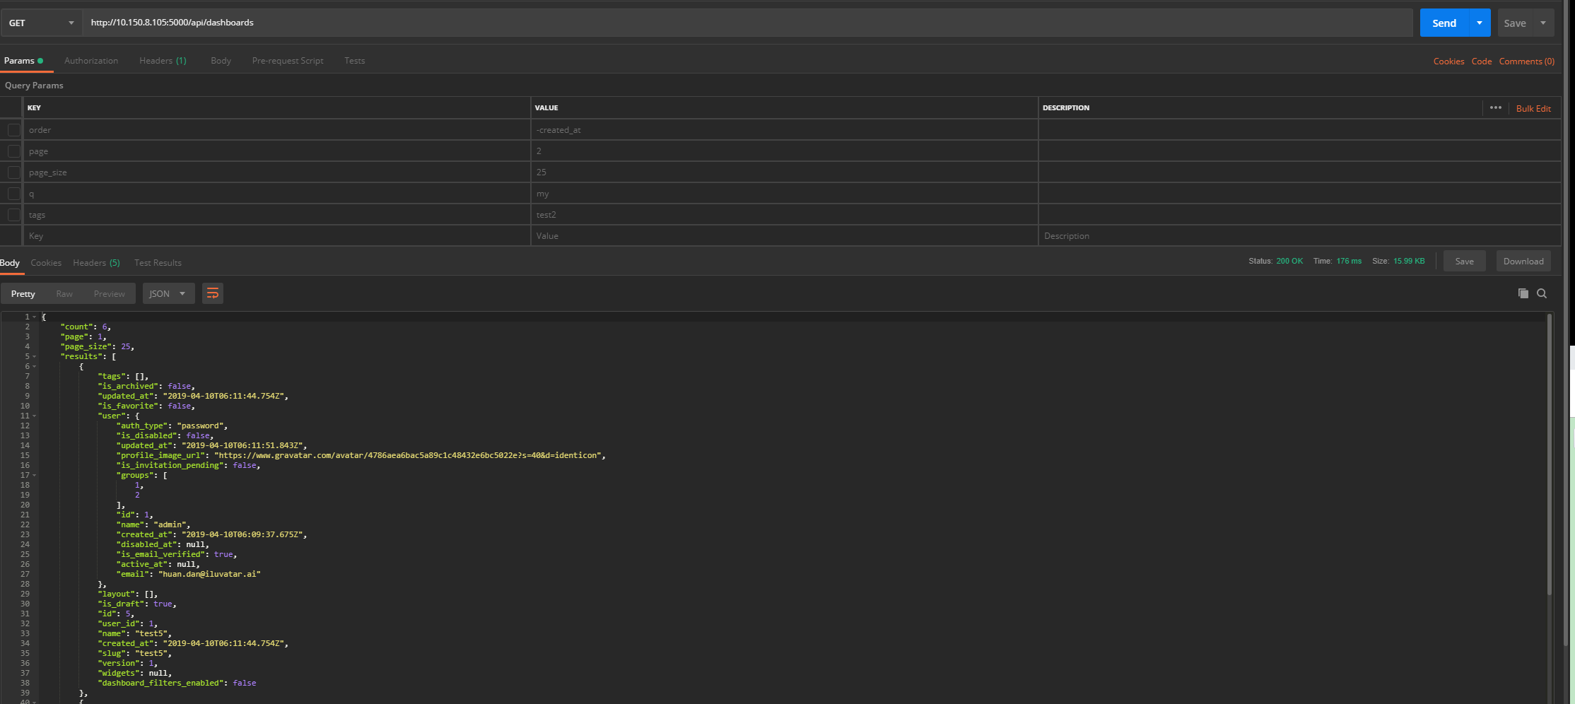Open the Cookies manager
This screenshot has height=704, width=1575.
pos(1448,61)
